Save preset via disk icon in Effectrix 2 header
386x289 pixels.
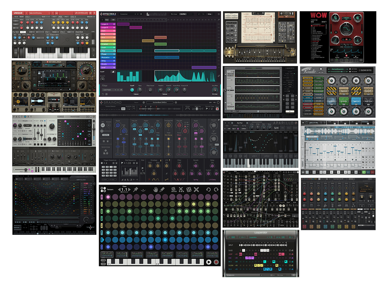pos(141,14)
